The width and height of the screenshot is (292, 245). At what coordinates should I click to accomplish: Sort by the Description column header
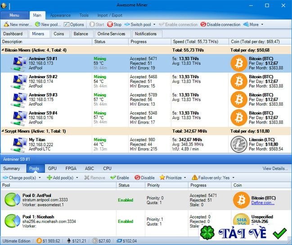pyautogui.click(x=46, y=42)
